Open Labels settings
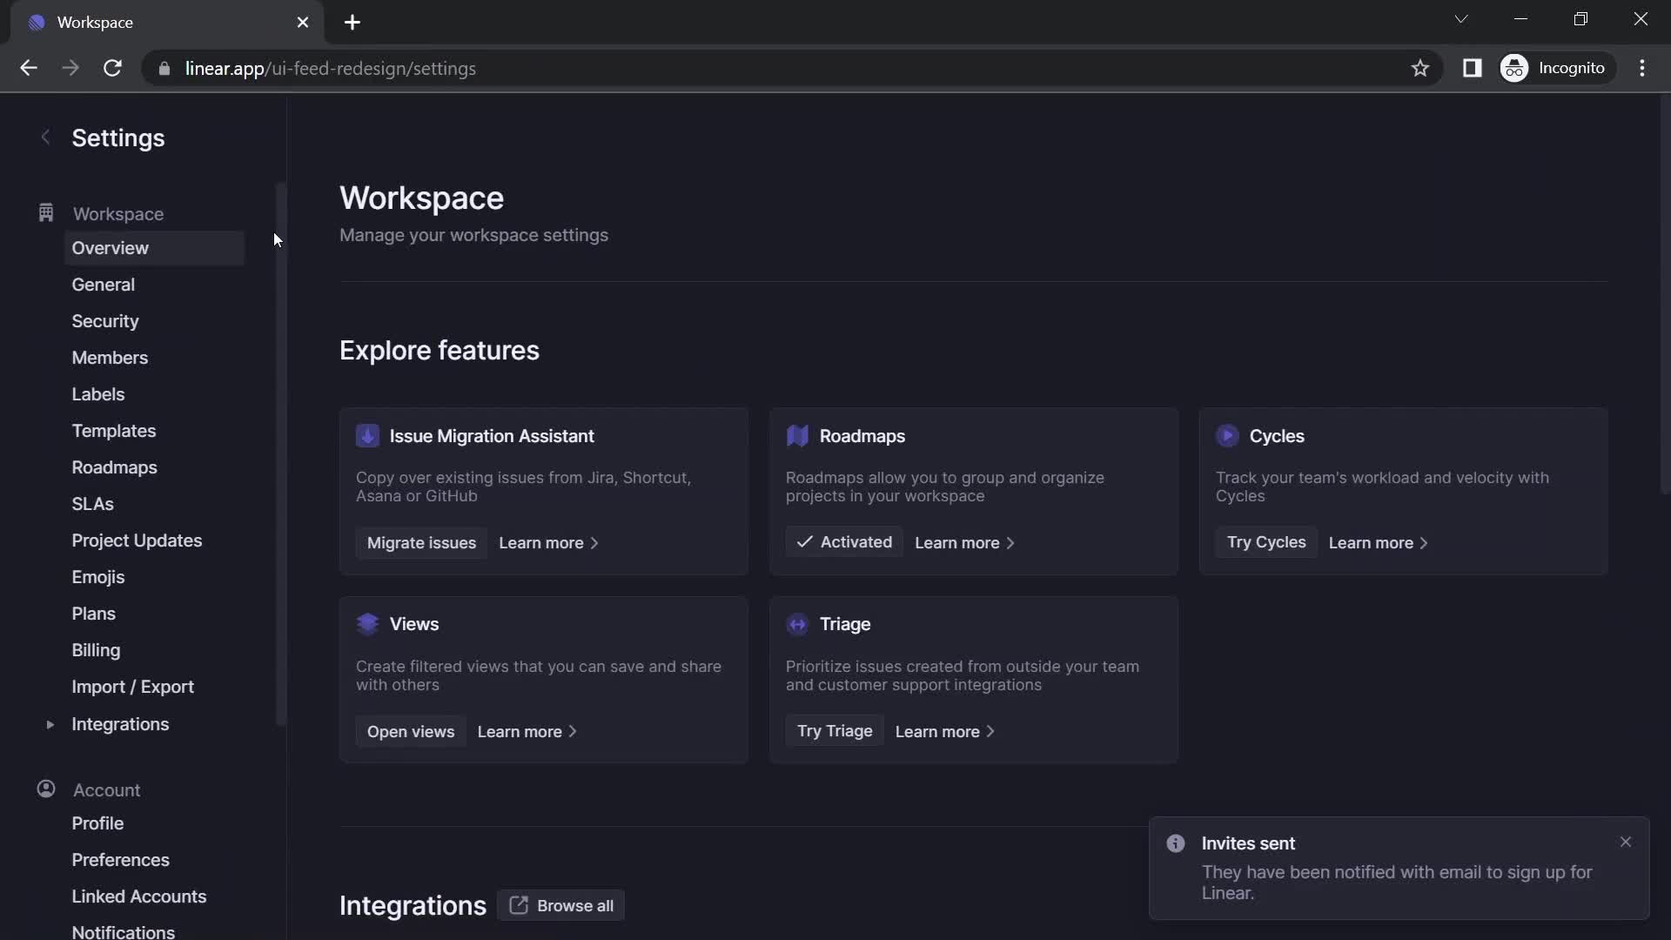 point(97,394)
